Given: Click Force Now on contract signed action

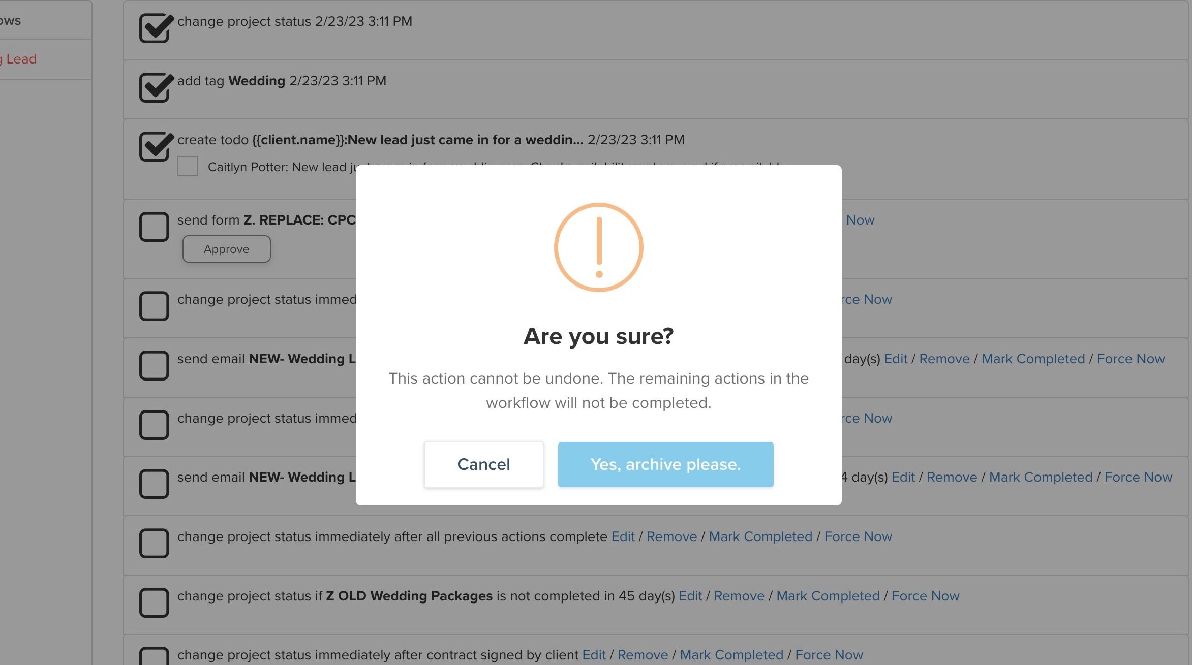Looking at the screenshot, I should click(829, 655).
